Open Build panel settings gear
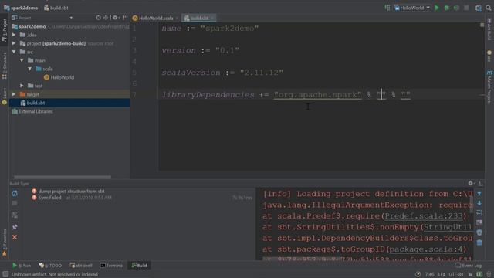This screenshot has width=494, height=278. tap(471, 183)
